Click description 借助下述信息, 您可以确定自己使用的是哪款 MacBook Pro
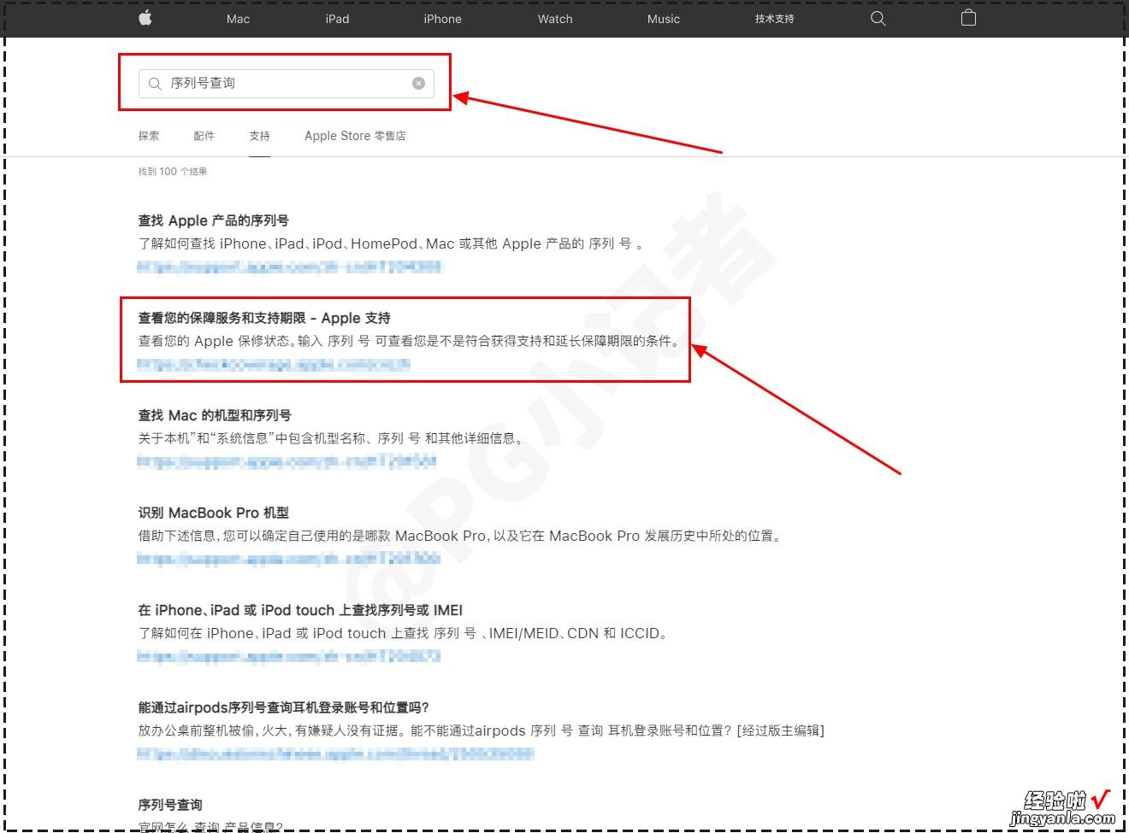The height and width of the screenshot is (833, 1129). click(460, 536)
